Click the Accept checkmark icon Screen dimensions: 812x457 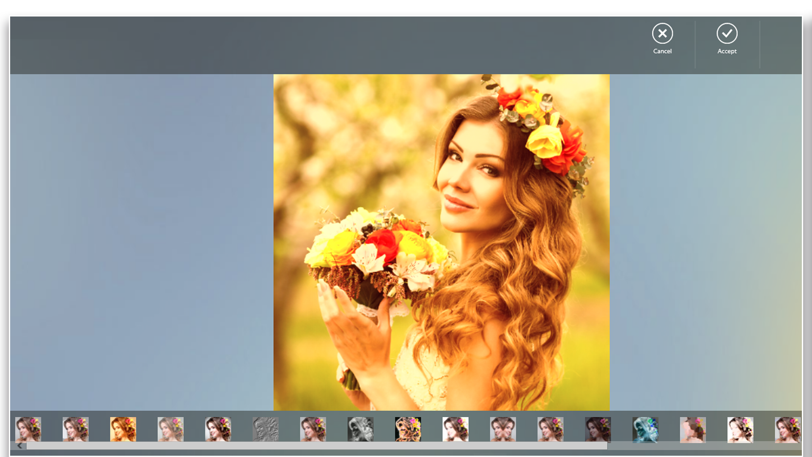[727, 33]
